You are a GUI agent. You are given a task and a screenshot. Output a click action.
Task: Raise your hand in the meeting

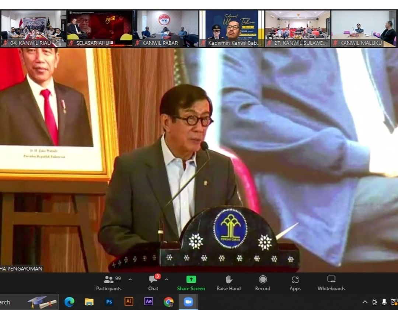tap(228, 283)
